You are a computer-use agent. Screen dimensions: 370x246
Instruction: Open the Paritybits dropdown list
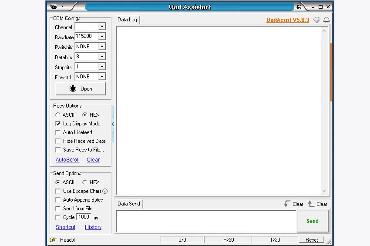pyautogui.click(x=102, y=47)
